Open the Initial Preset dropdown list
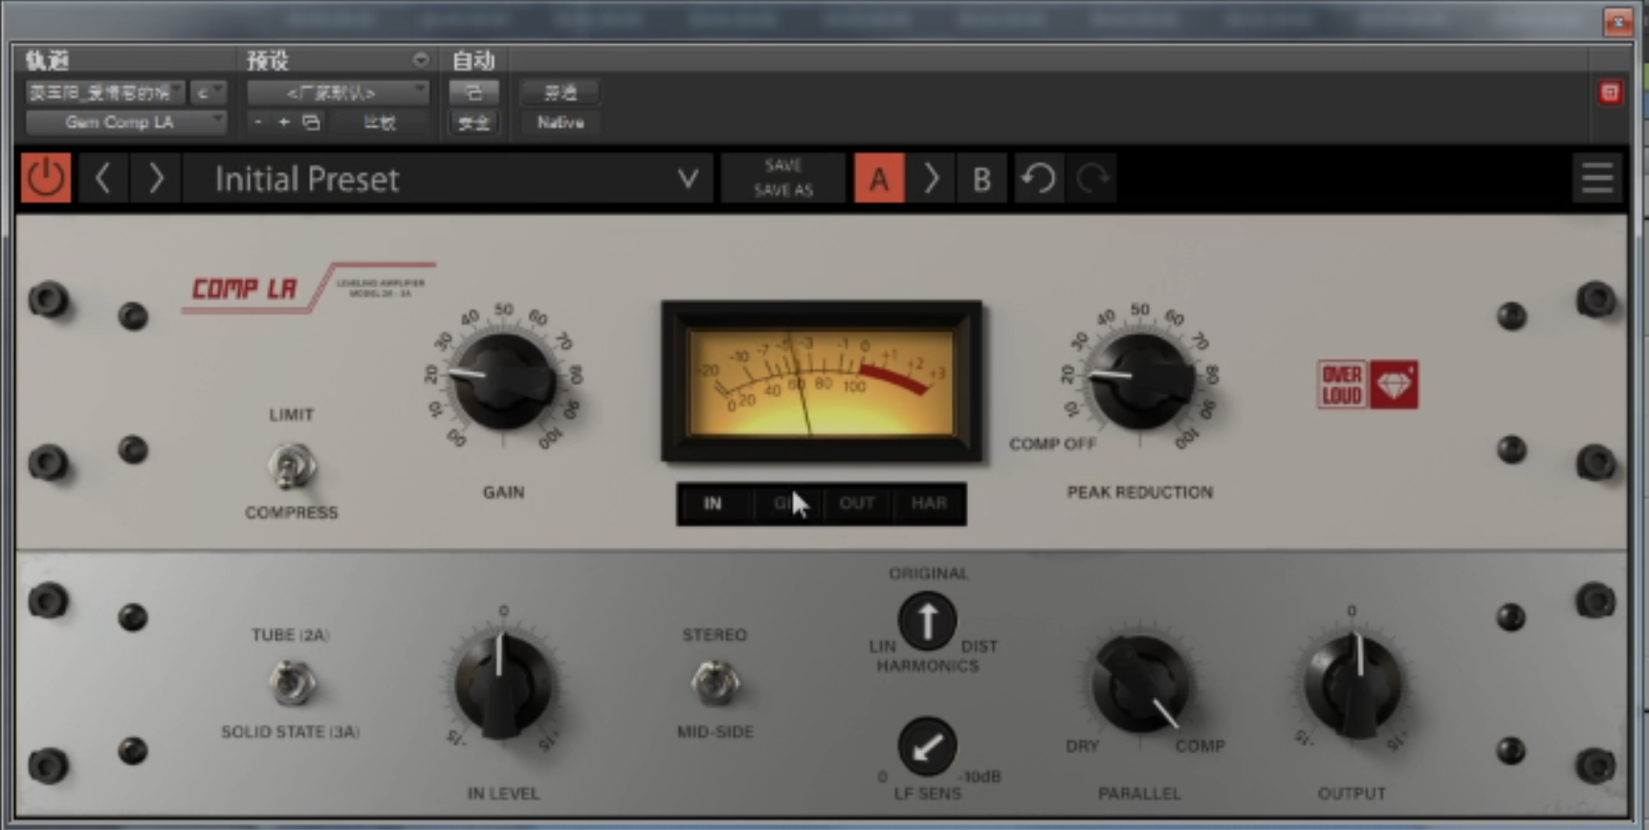Screen dimensions: 1649x830 (687, 179)
